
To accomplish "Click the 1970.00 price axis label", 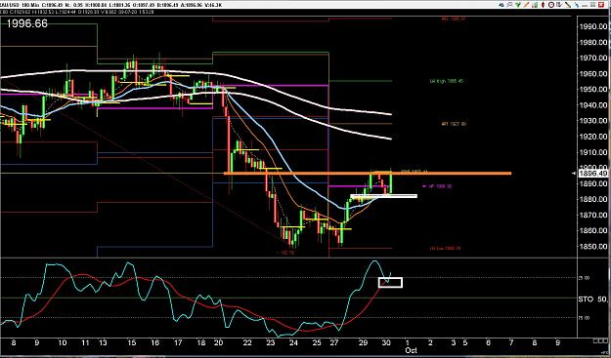I will point(592,58).
